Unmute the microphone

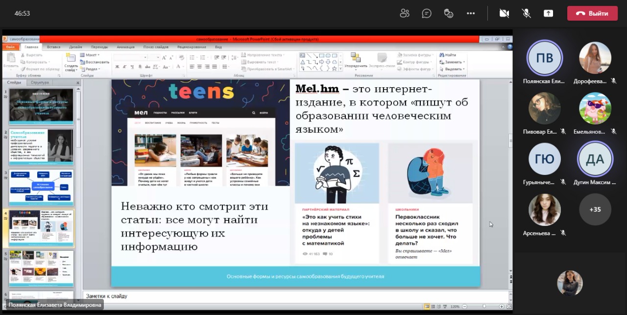click(527, 13)
